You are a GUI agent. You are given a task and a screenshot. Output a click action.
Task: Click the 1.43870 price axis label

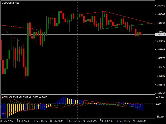[x=161, y=58]
